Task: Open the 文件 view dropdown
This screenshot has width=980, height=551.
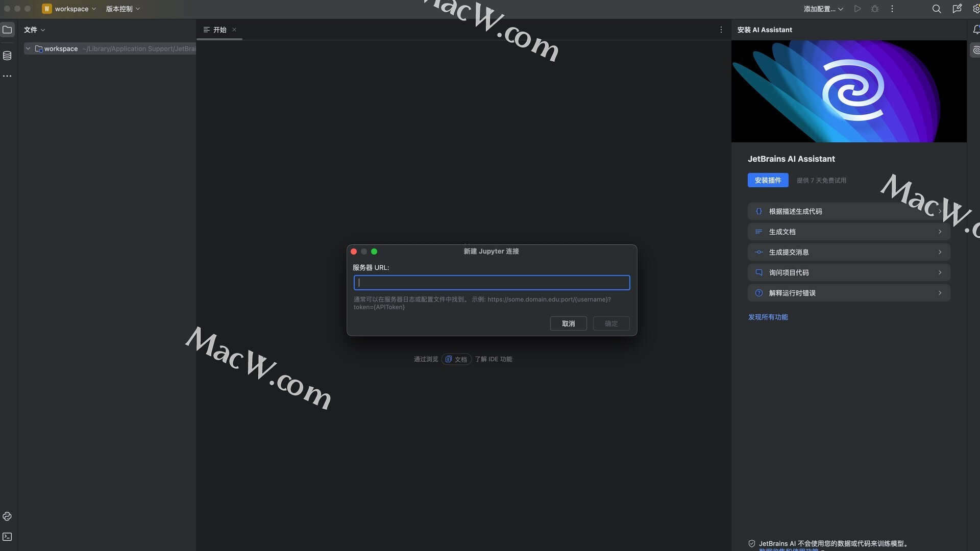Action: tap(35, 30)
